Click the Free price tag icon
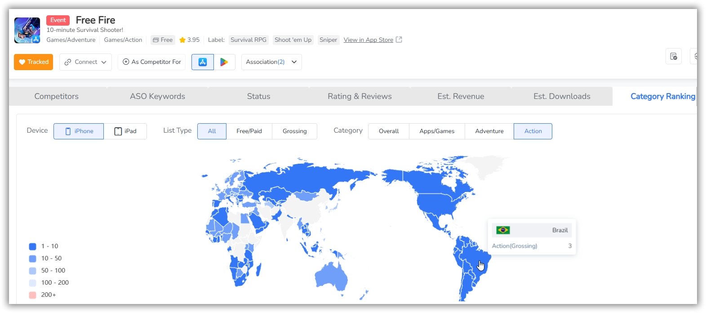Viewport: 706px width, 313px height. pos(155,40)
